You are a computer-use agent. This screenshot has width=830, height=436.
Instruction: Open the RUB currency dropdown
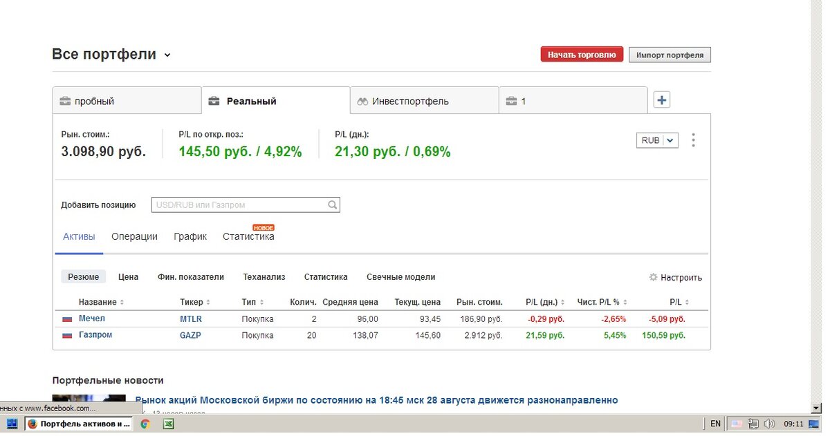[x=657, y=140]
